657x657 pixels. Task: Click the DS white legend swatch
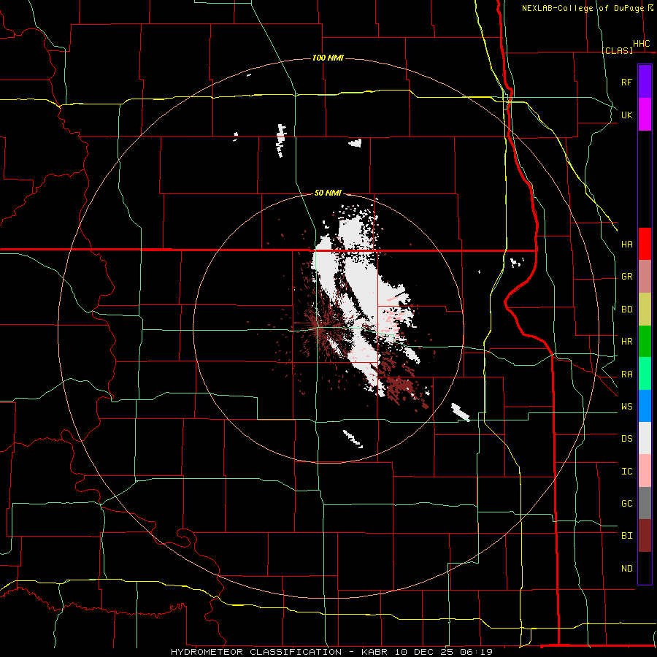pyautogui.click(x=645, y=438)
